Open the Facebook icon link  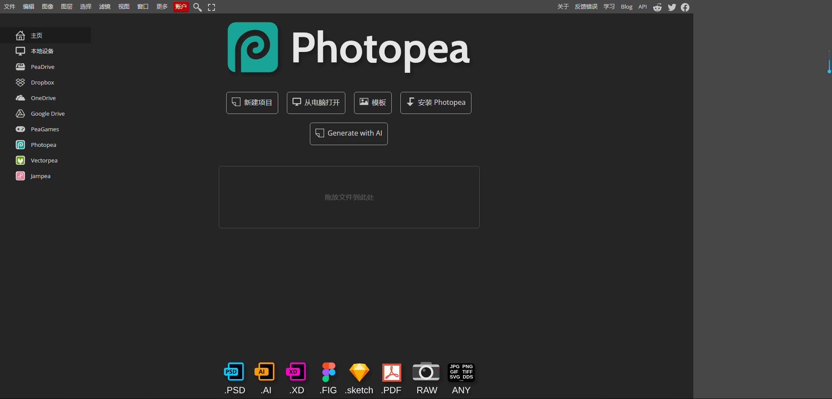pyautogui.click(x=685, y=7)
